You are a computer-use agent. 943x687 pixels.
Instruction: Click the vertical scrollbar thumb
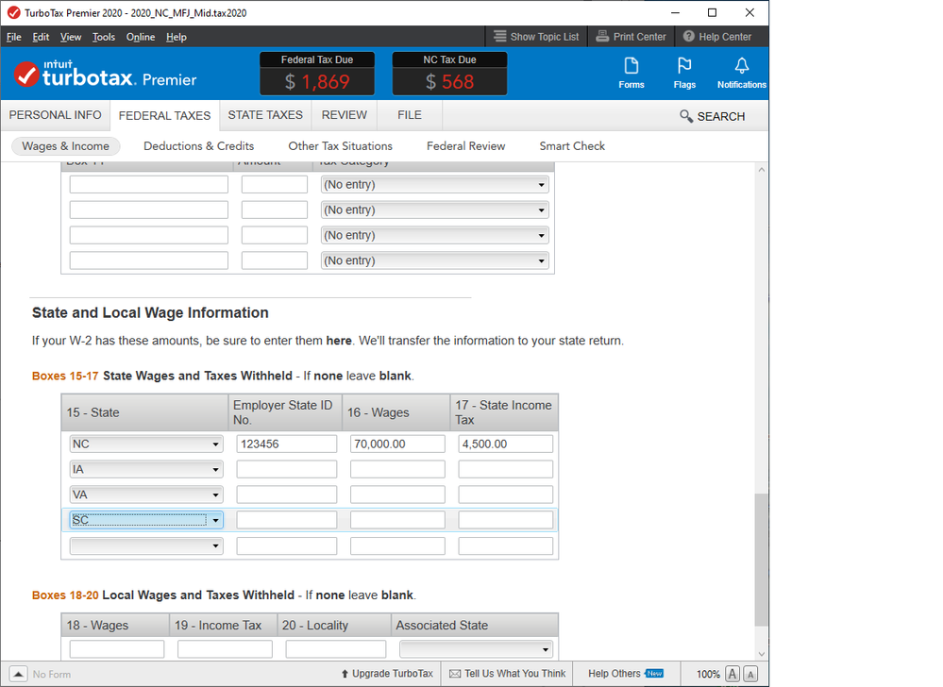tap(762, 560)
